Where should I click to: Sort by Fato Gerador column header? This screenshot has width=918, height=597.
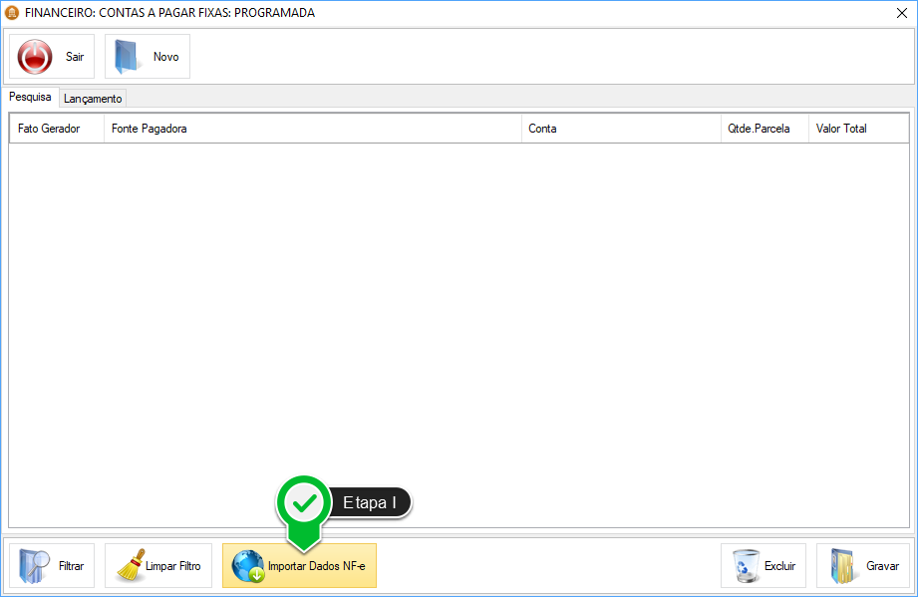coord(57,129)
